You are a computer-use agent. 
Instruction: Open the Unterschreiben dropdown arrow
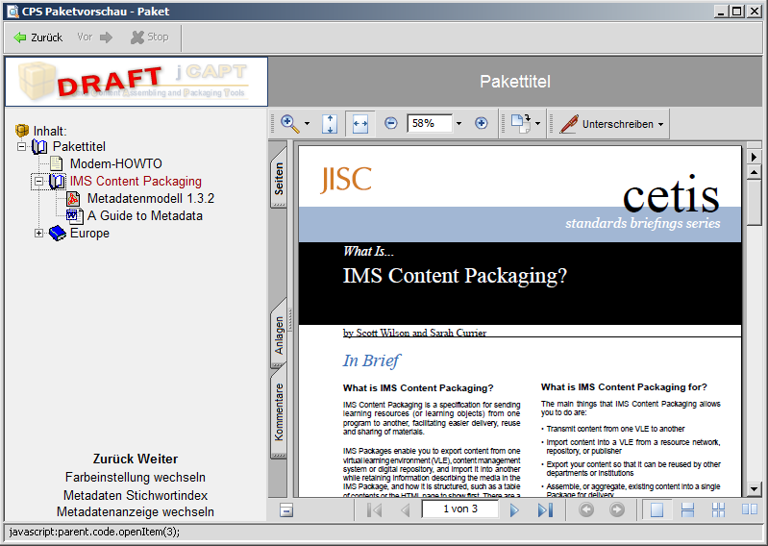tap(660, 124)
